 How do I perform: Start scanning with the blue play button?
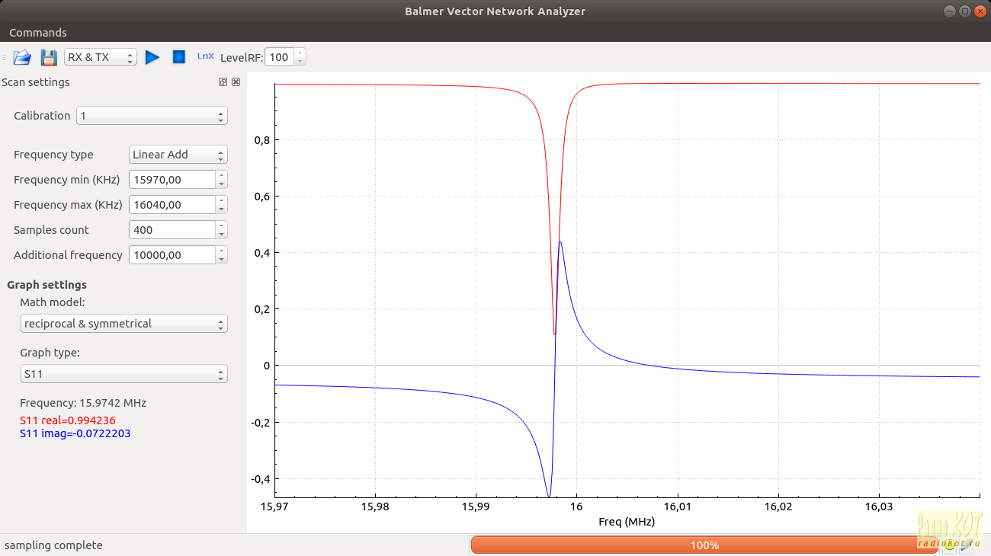coord(152,57)
